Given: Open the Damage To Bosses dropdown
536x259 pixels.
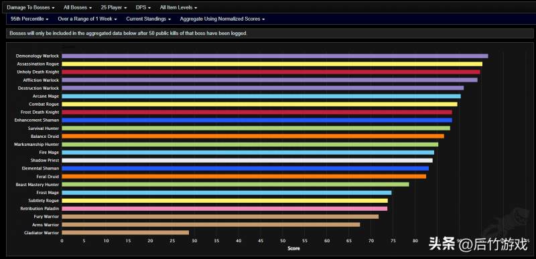Looking at the screenshot, I should pyautogui.click(x=31, y=7).
